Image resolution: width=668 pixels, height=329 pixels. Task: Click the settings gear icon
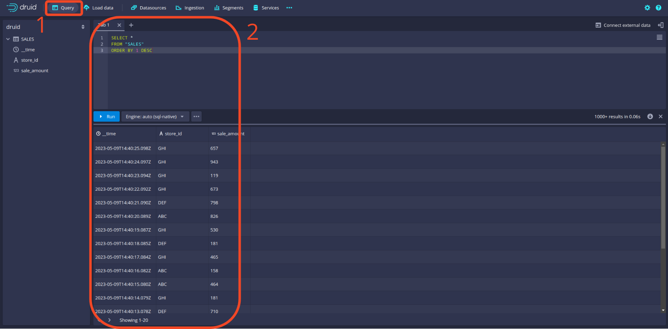tap(647, 8)
